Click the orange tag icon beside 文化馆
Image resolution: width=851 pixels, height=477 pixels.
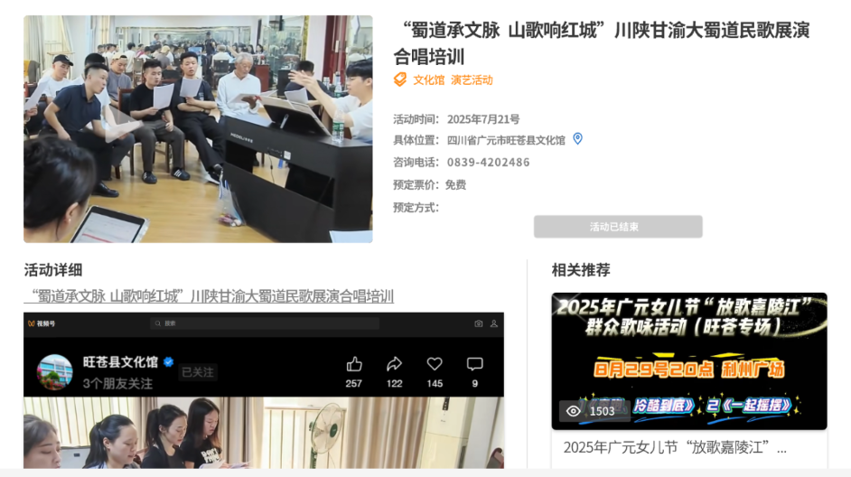(x=400, y=79)
